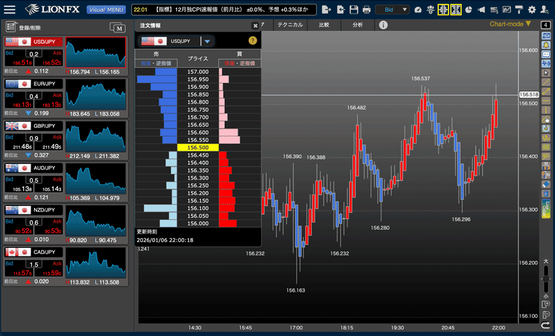This screenshot has height=336, width=555.
Task: Click the Visual MENU button
Action: point(106,10)
